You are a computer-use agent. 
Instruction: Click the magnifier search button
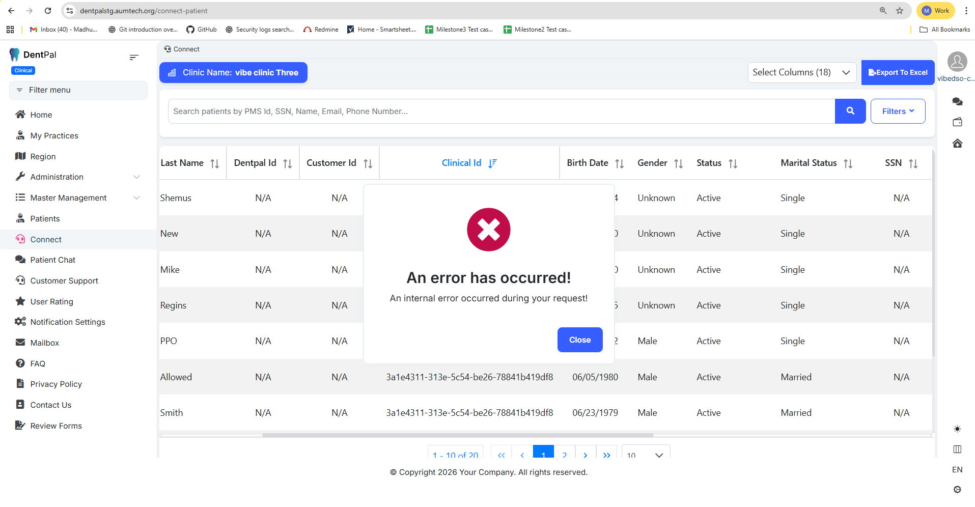click(x=850, y=111)
